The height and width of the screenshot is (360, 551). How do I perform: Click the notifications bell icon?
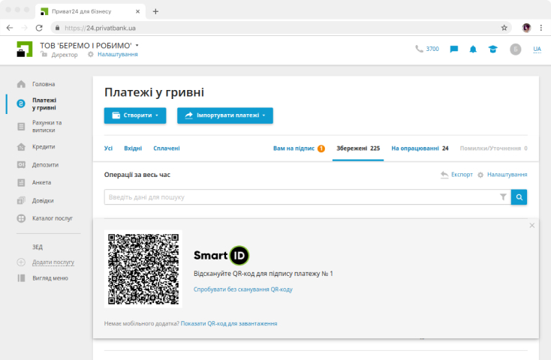pos(473,49)
